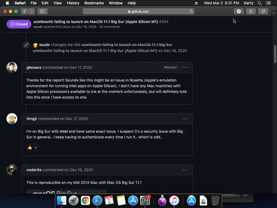Click the page vertical scrollbar thumb

pyautogui.click(x=275, y=54)
